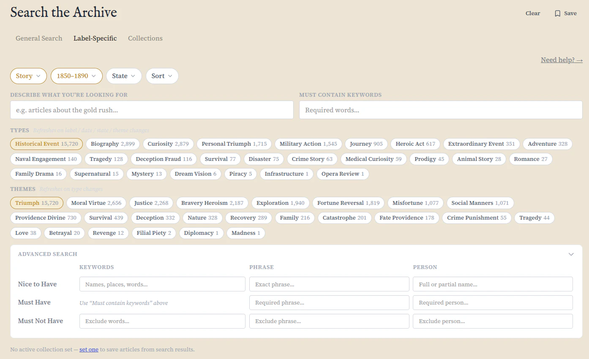Select the Heroic Act type chip
Viewport: 589px width, 359px height.
pyautogui.click(x=415, y=144)
